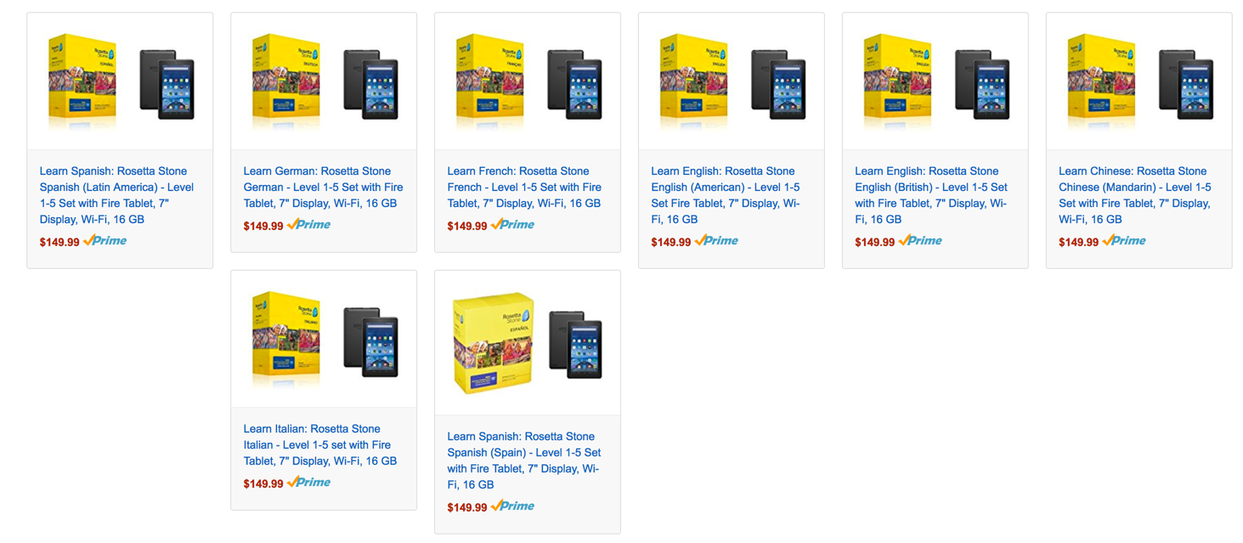Open the Learn German Rosetta Stone title link
Image resolution: width=1243 pixels, height=543 pixels.
323,187
